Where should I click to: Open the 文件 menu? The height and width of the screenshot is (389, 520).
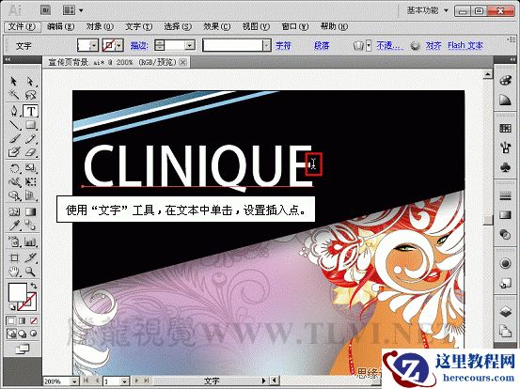[x=22, y=26]
